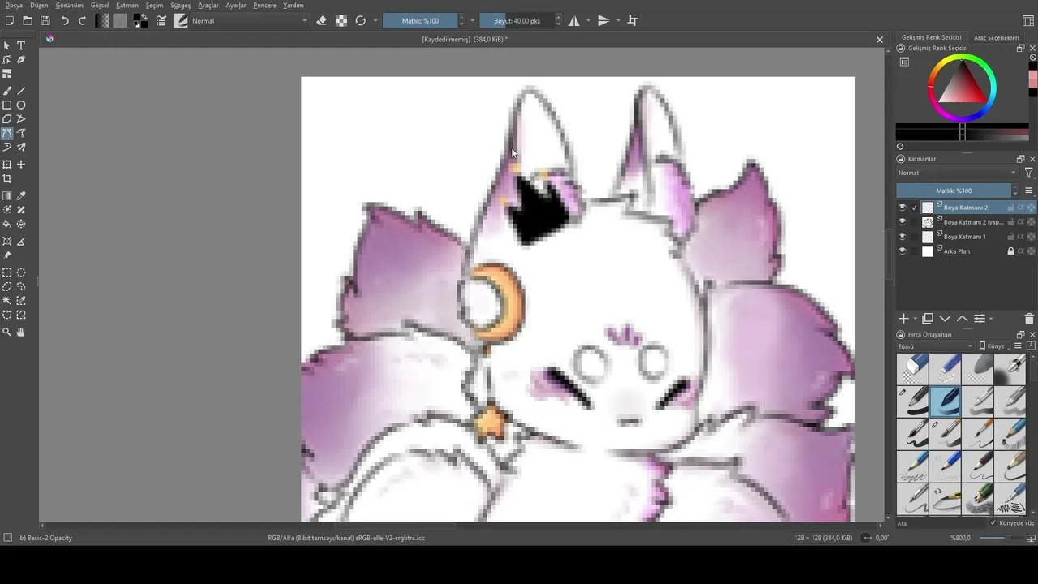Image resolution: width=1038 pixels, height=584 pixels.
Task: Pick the Color Sampler eyedropper tool
Action: click(21, 195)
